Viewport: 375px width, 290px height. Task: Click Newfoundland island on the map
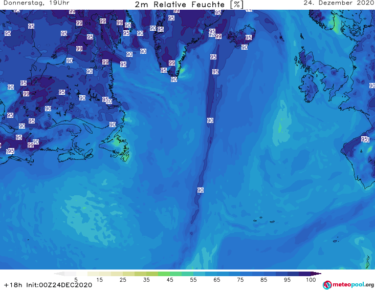(x=117, y=147)
